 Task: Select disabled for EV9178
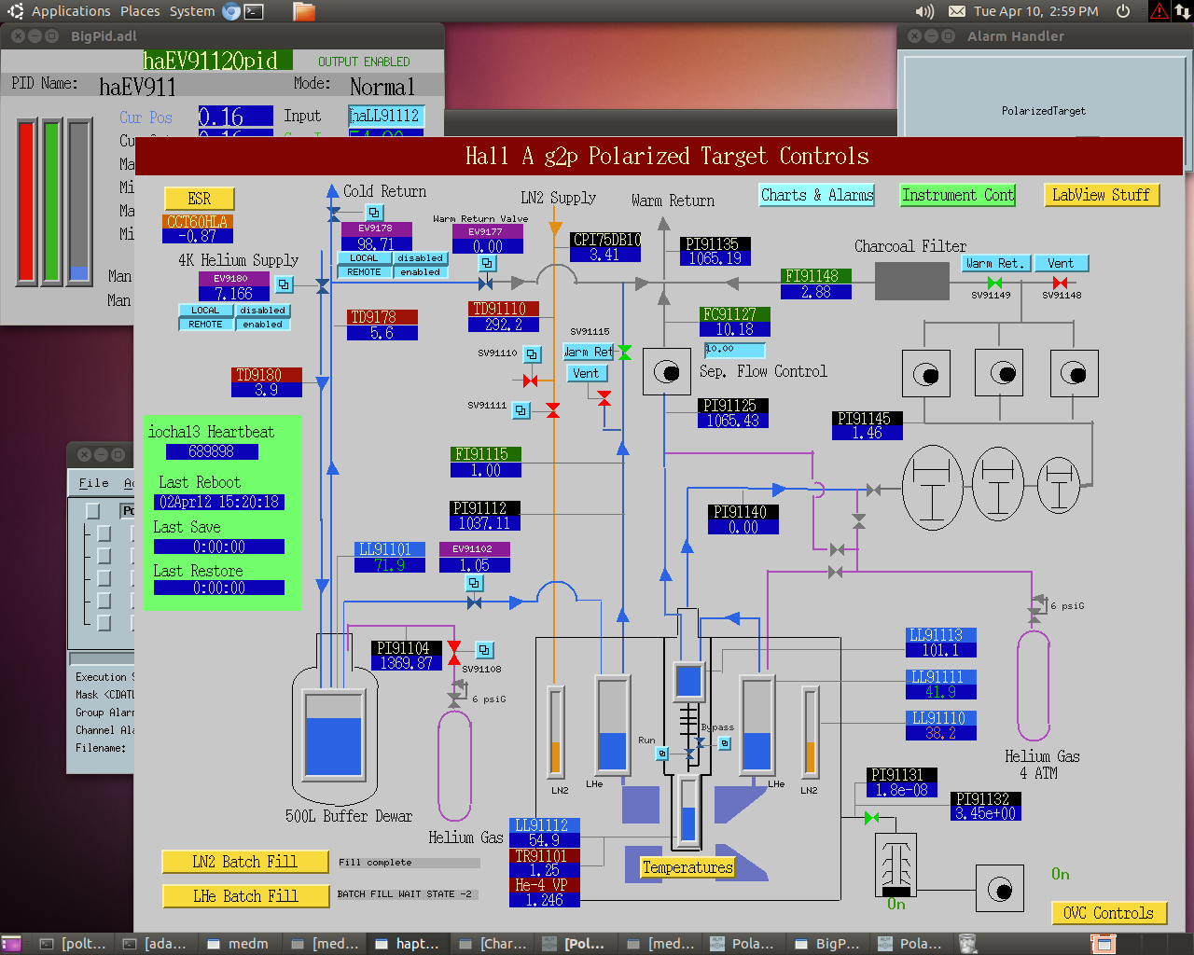point(421,258)
